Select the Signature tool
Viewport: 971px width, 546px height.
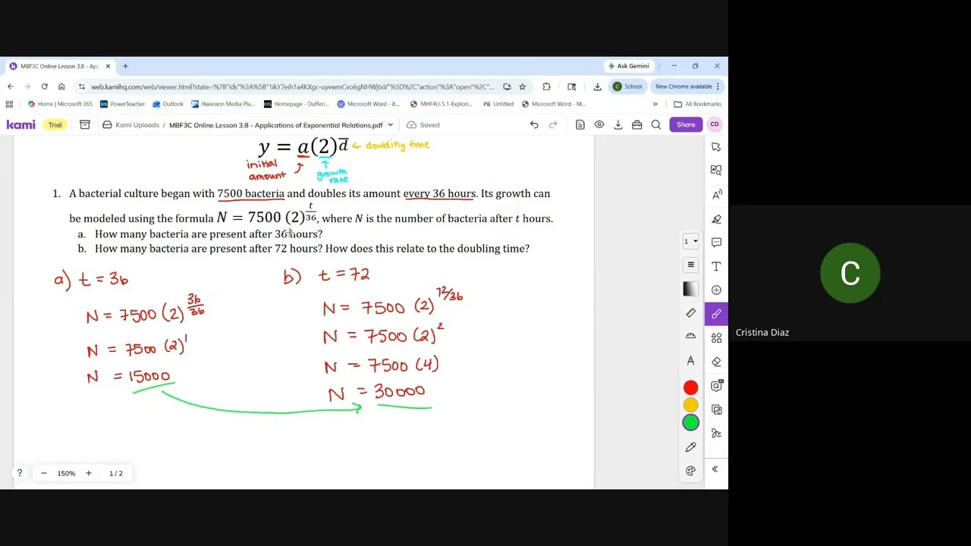pos(716,434)
